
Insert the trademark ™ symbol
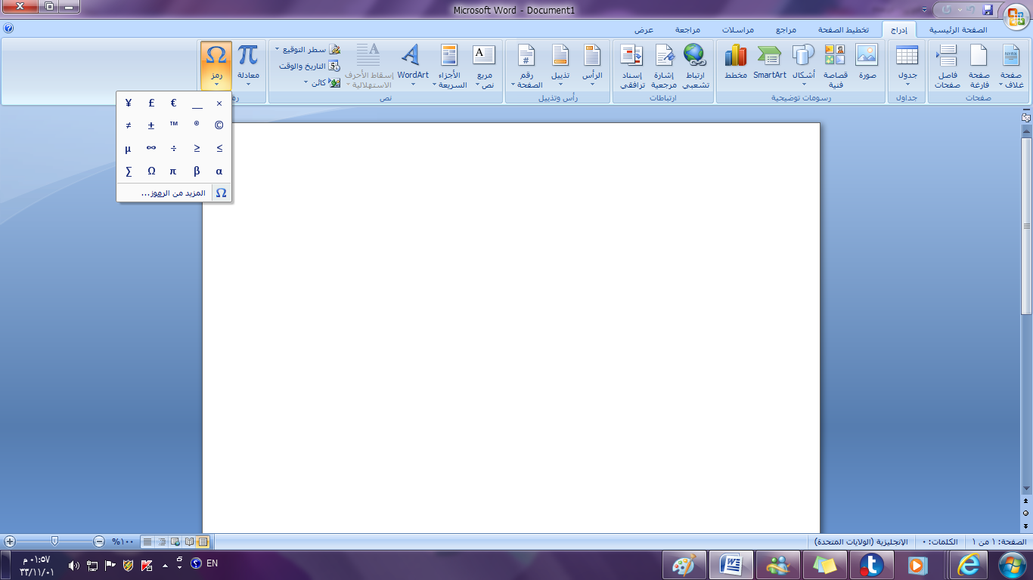(x=174, y=125)
